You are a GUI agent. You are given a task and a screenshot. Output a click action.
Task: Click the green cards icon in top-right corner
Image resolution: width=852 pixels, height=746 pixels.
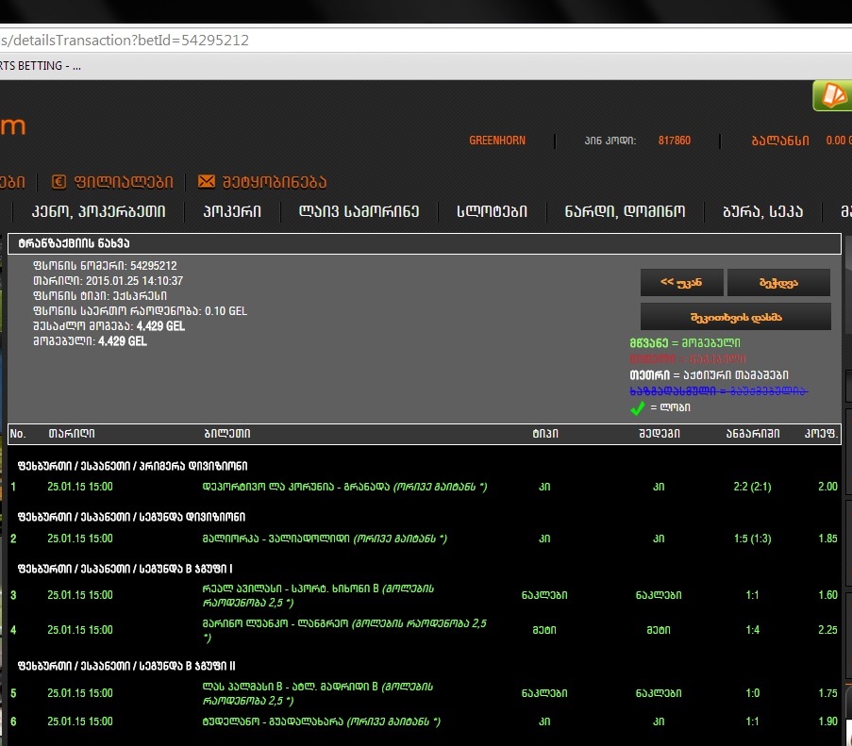click(832, 95)
